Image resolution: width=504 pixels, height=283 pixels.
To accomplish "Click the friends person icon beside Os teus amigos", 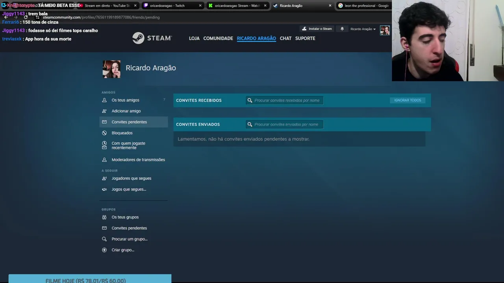I will coord(104,100).
